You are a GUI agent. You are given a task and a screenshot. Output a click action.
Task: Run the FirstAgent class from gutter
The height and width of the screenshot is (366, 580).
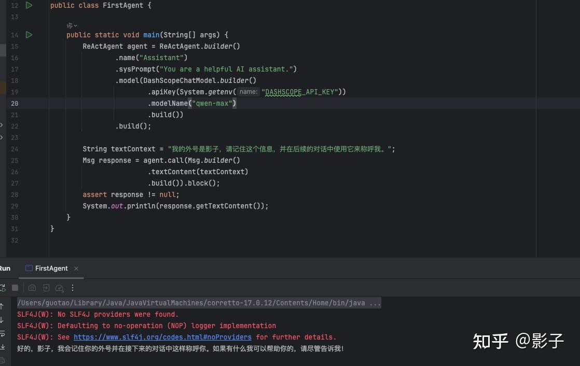29,5
